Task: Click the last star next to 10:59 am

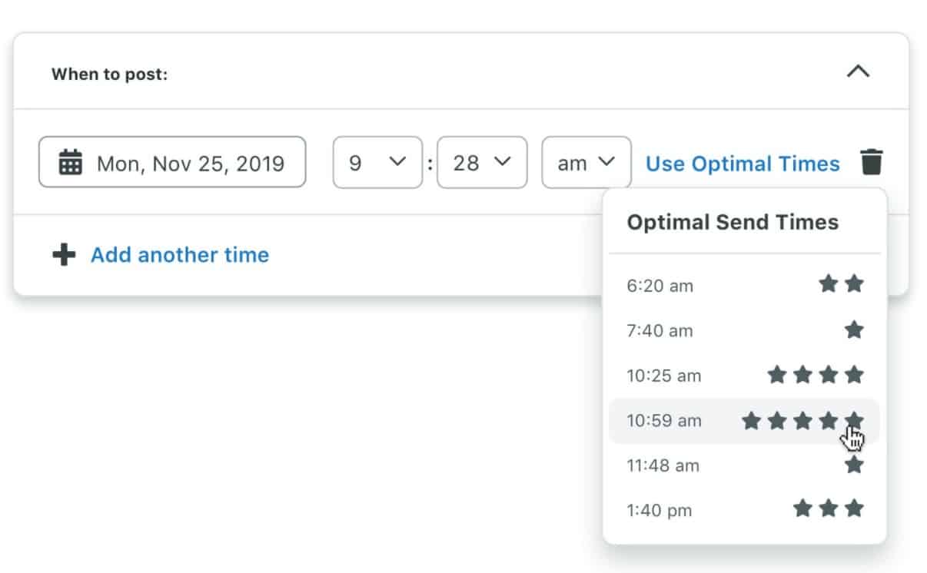Action: click(853, 420)
